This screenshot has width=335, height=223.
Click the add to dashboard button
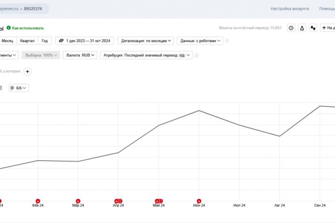[328, 28]
